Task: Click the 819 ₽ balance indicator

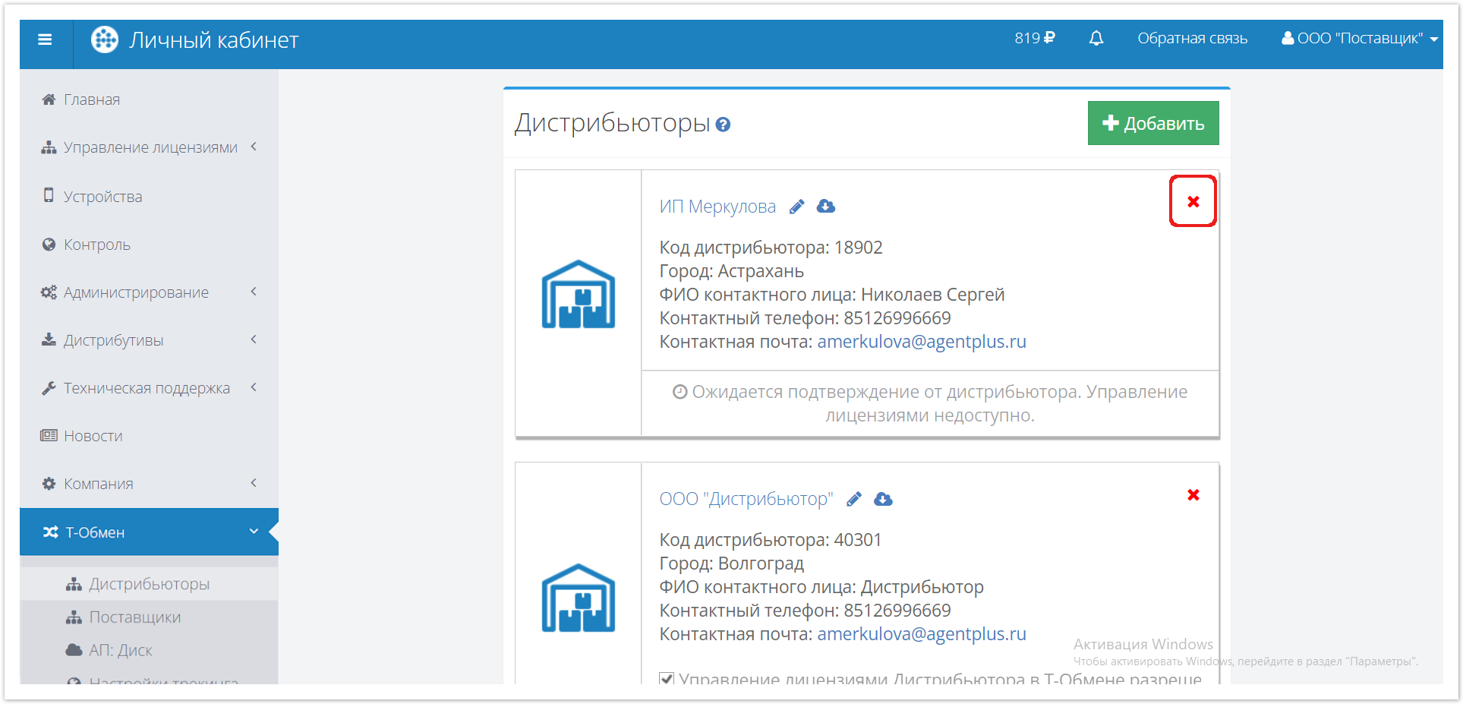Action: pos(1034,38)
